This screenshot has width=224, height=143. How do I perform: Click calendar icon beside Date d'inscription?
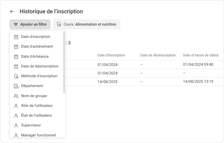click(16, 37)
